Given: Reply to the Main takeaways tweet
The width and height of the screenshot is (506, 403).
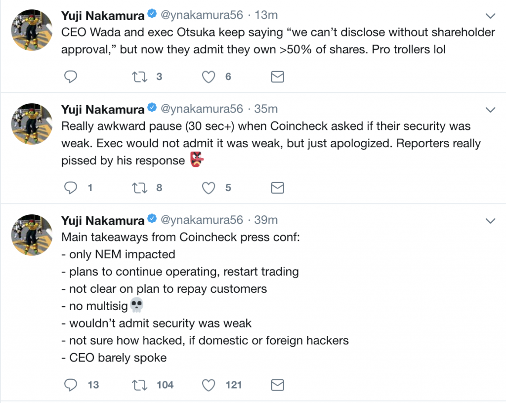Looking at the screenshot, I should coord(71,384).
